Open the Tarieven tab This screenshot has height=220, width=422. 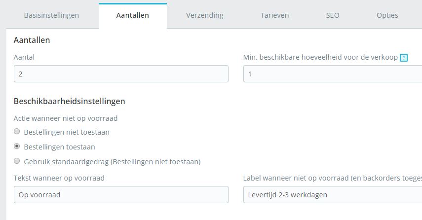275,15
